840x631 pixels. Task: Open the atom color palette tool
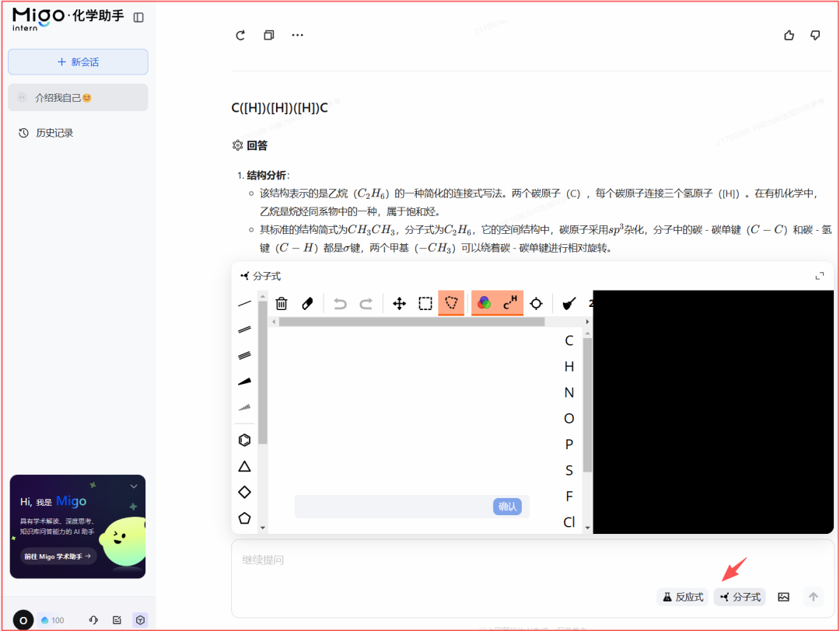484,303
